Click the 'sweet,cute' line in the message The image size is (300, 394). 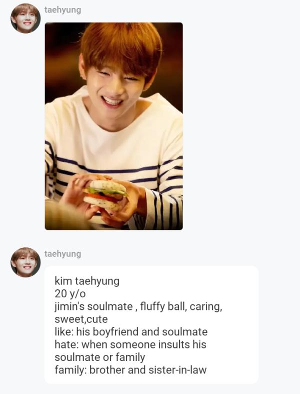point(81,319)
